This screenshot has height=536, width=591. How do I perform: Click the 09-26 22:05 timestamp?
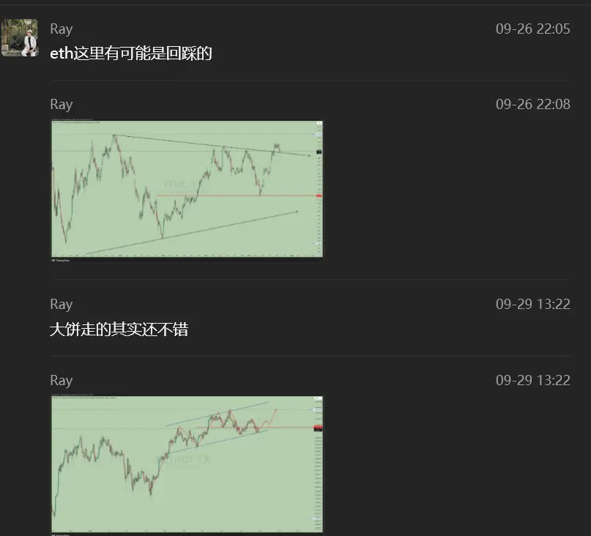tap(532, 29)
